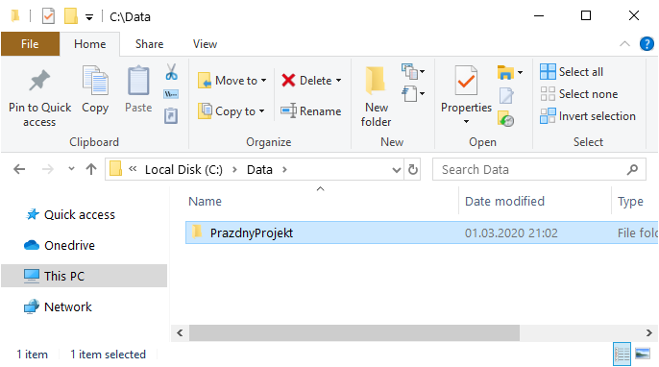This screenshot has height=367, width=659.
Task: Click the Edit file icon in Open group
Action: (x=506, y=95)
